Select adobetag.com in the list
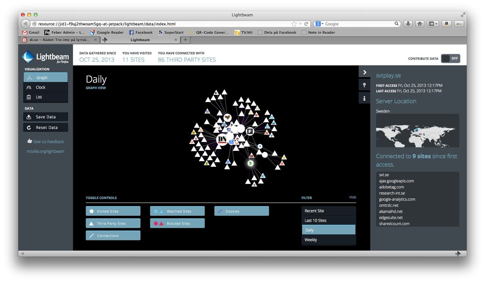 pyautogui.click(x=391, y=187)
